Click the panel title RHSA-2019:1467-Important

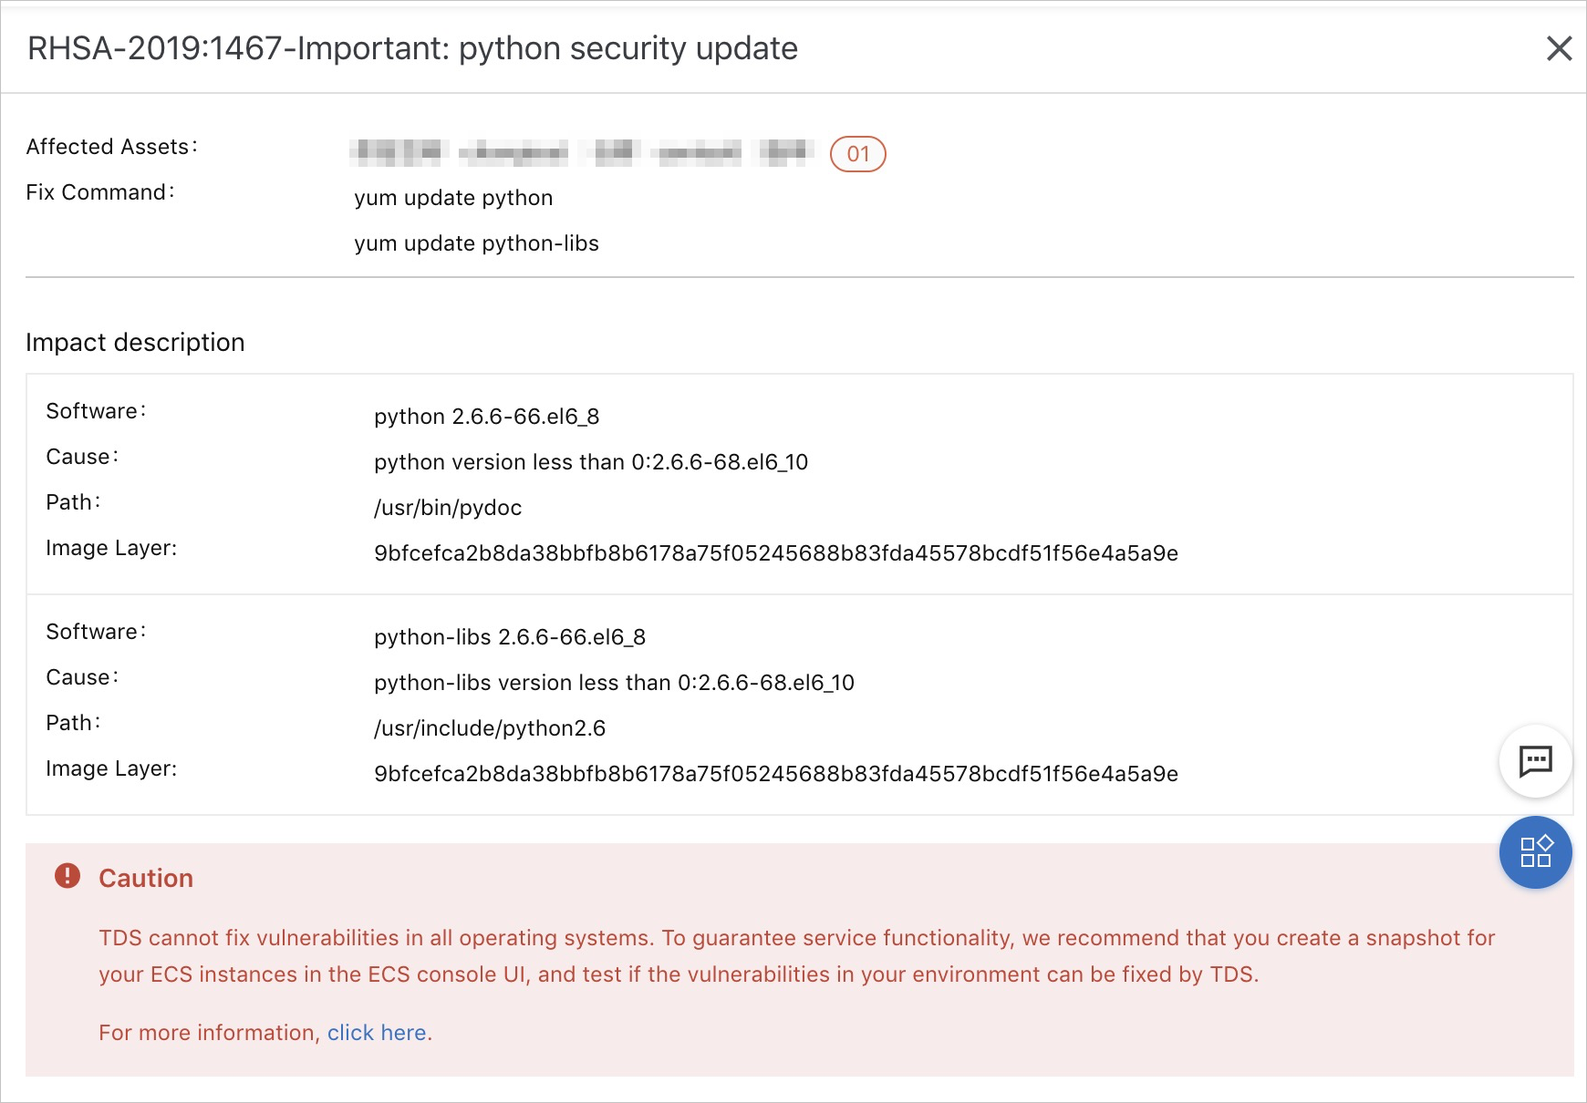point(412,48)
